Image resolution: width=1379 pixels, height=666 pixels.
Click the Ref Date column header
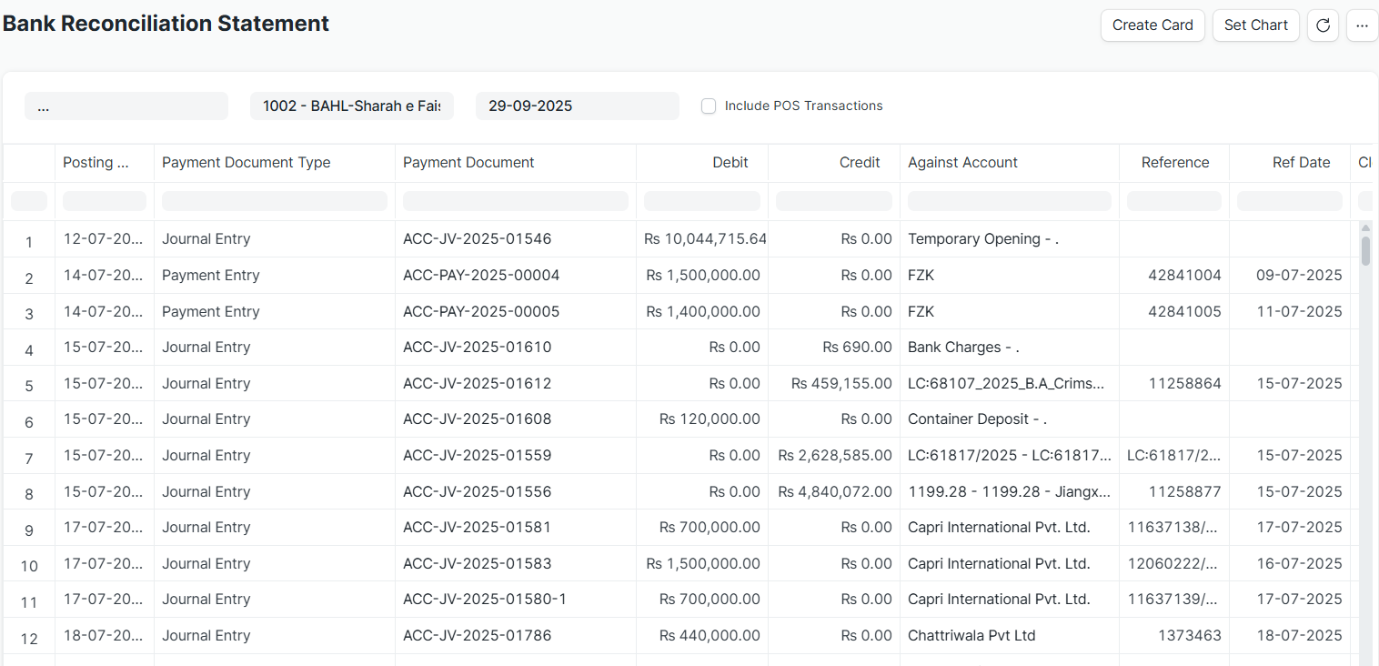(1290, 163)
